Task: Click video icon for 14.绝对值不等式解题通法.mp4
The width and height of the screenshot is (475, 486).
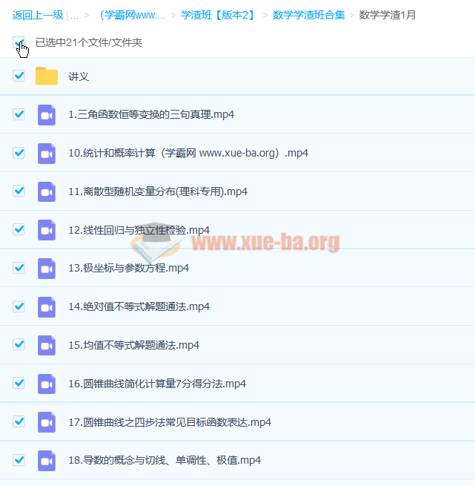Action: (x=47, y=307)
